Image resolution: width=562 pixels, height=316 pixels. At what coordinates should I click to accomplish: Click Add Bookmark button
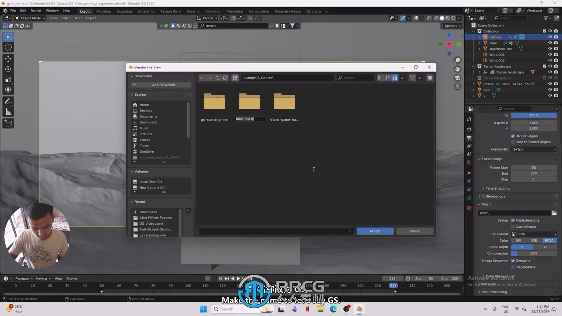coord(161,85)
